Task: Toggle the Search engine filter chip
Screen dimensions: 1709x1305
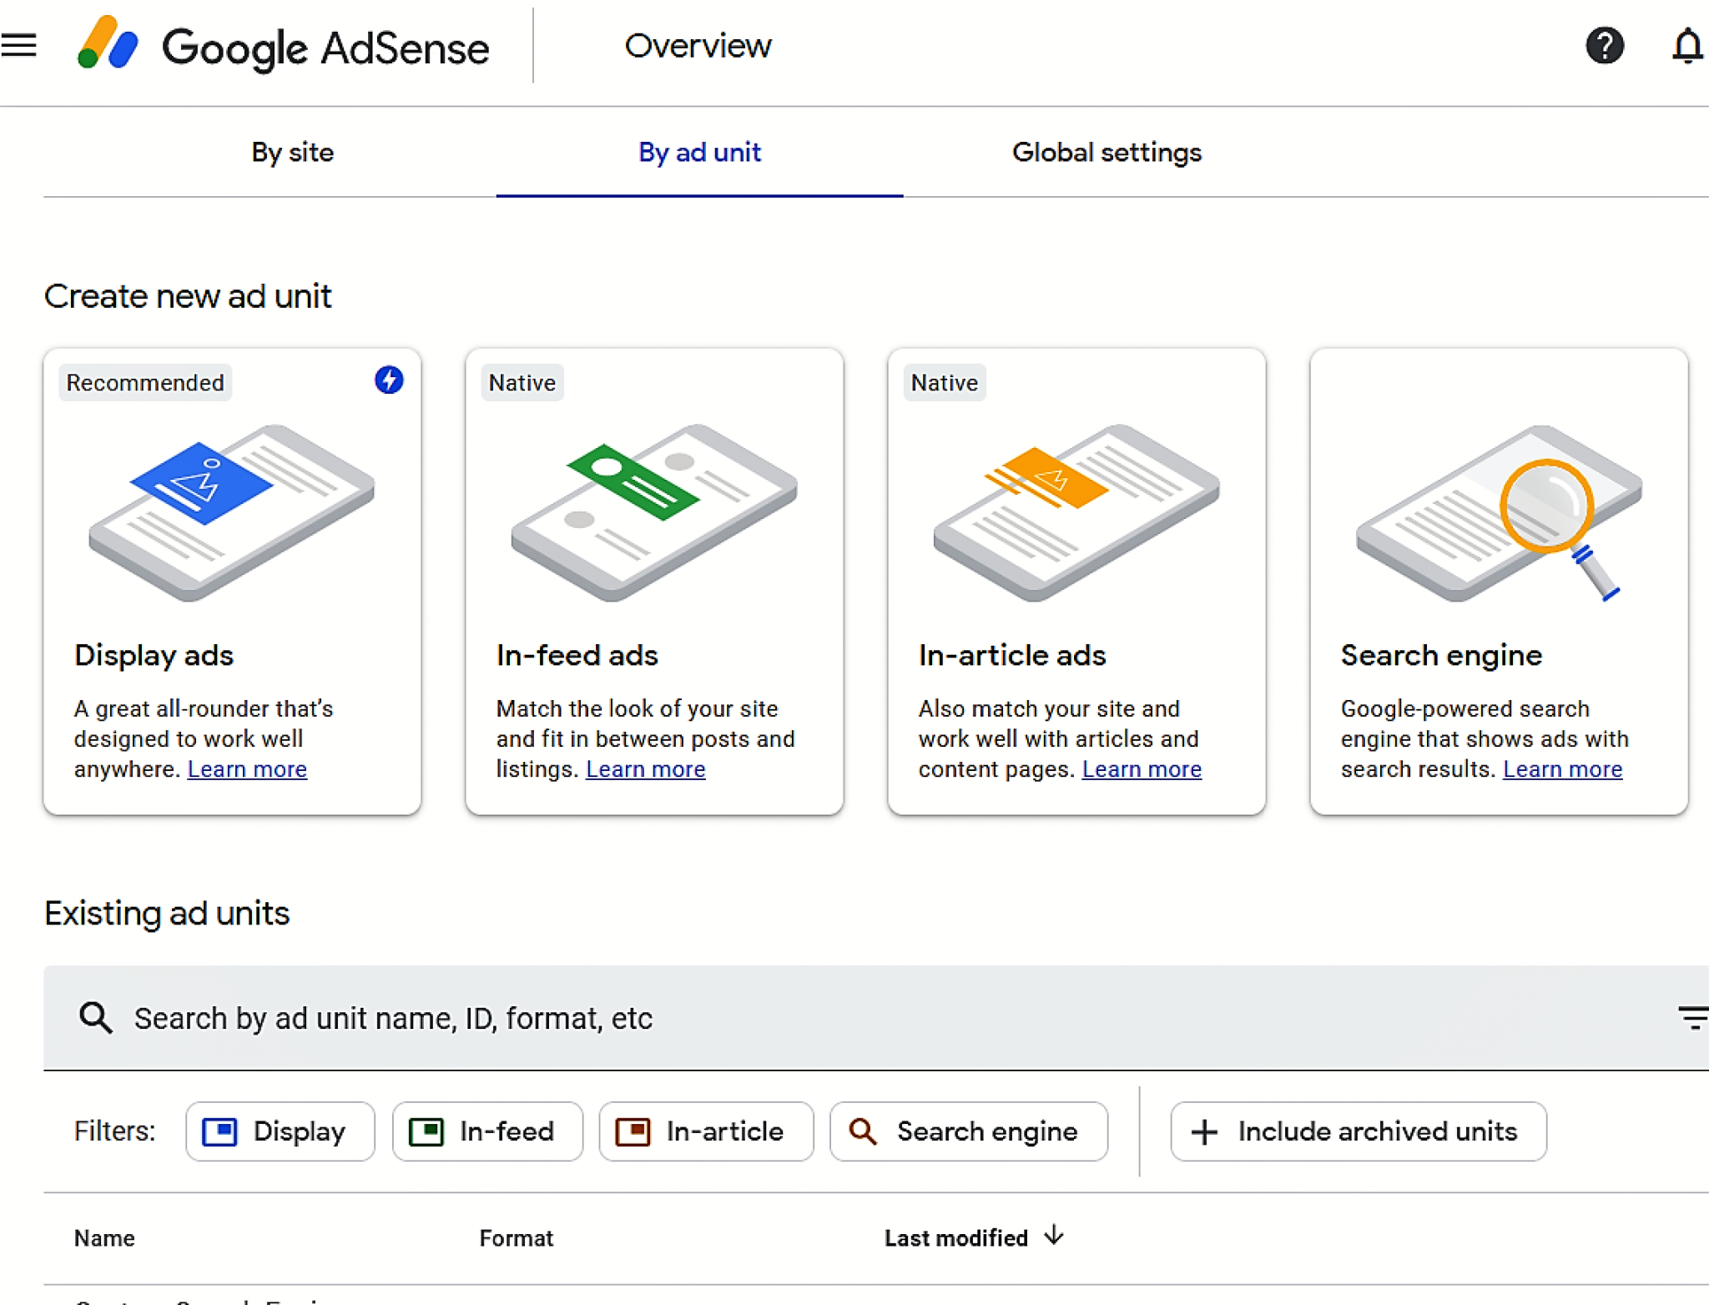Action: point(969,1131)
